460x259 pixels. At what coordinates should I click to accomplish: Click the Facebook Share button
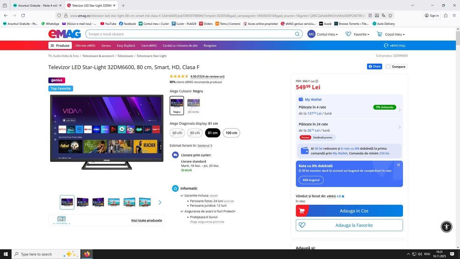pos(374,67)
